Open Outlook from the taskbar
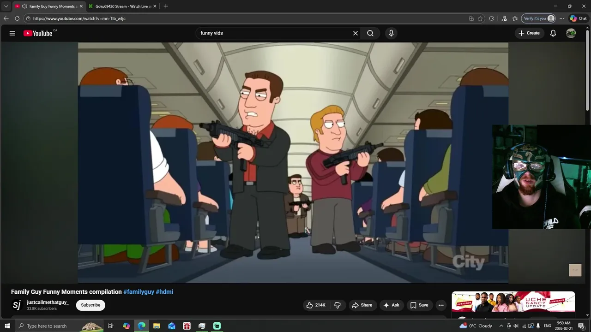Image resolution: width=591 pixels, height=332 pixels. (172, 326)
